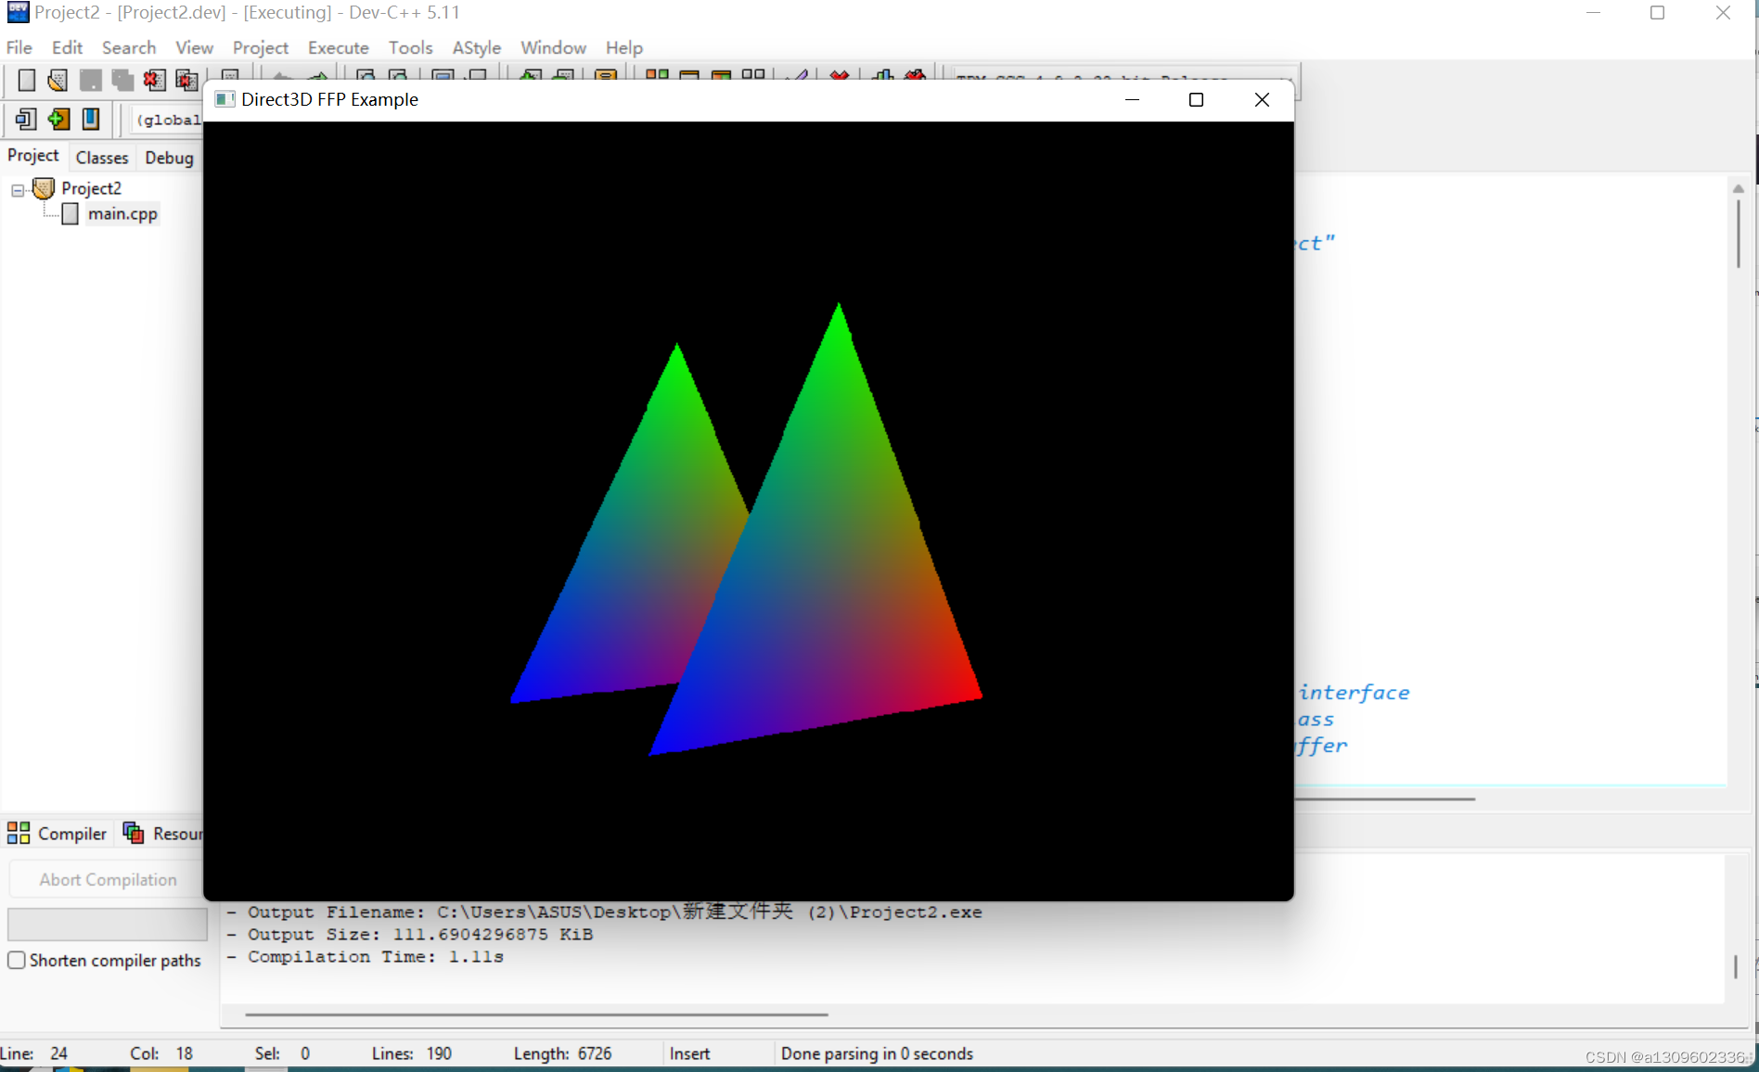Screen dimensions: 1759x1072
Task: Click the Profile analysis chart icon
Action: (x=883, y=75)
